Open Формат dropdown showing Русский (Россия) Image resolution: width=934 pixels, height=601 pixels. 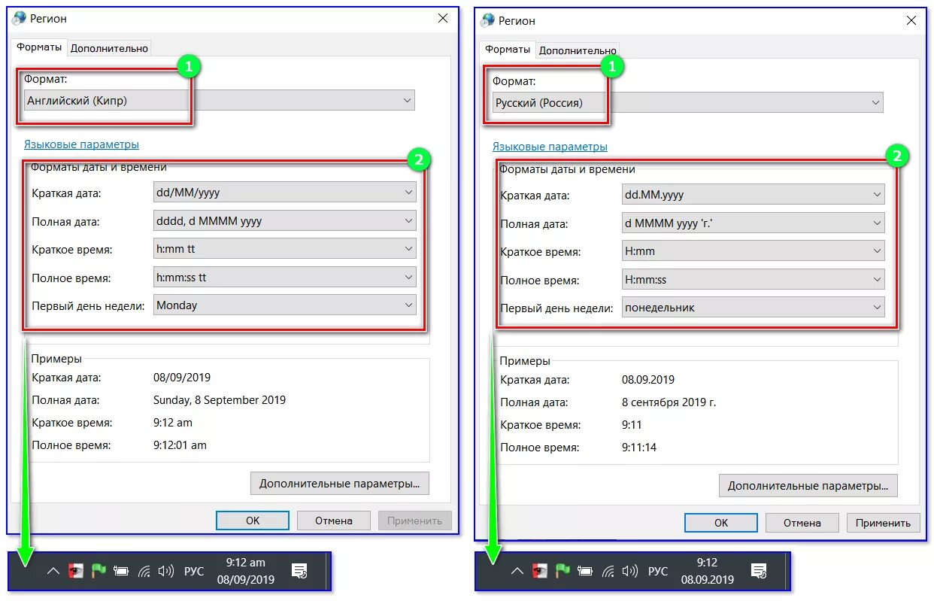687,102
